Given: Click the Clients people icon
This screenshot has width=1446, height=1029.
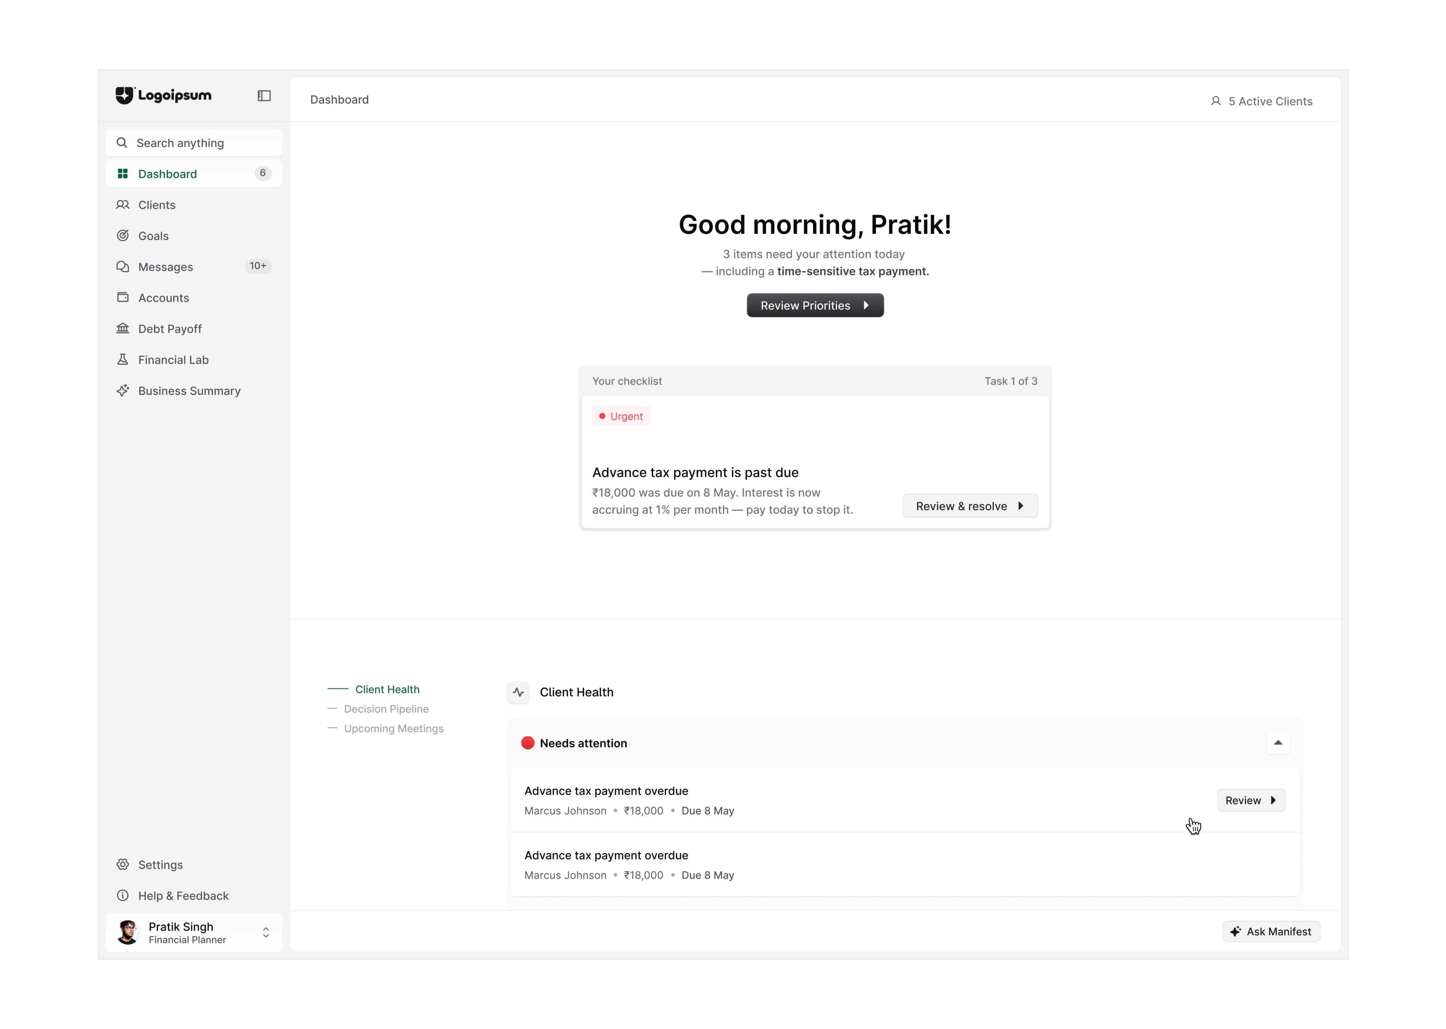Looking at the screenshot, I should (123, 205).
